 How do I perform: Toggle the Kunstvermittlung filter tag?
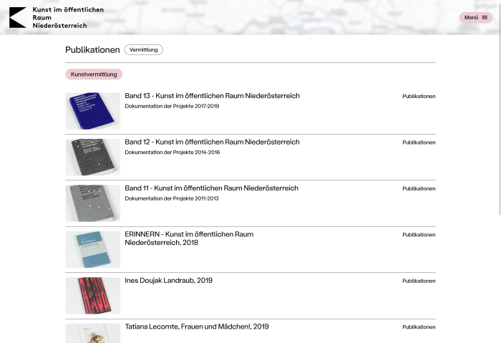[94, 74]
